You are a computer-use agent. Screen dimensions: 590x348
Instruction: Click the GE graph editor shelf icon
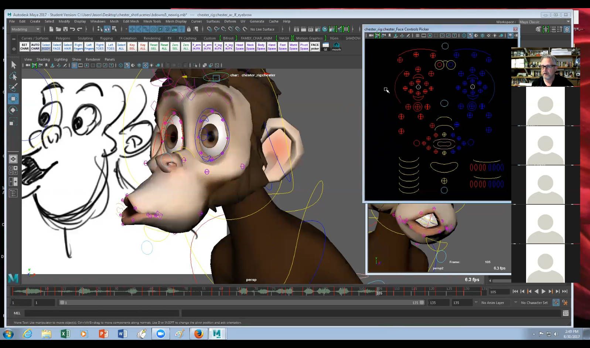point(325,47)
